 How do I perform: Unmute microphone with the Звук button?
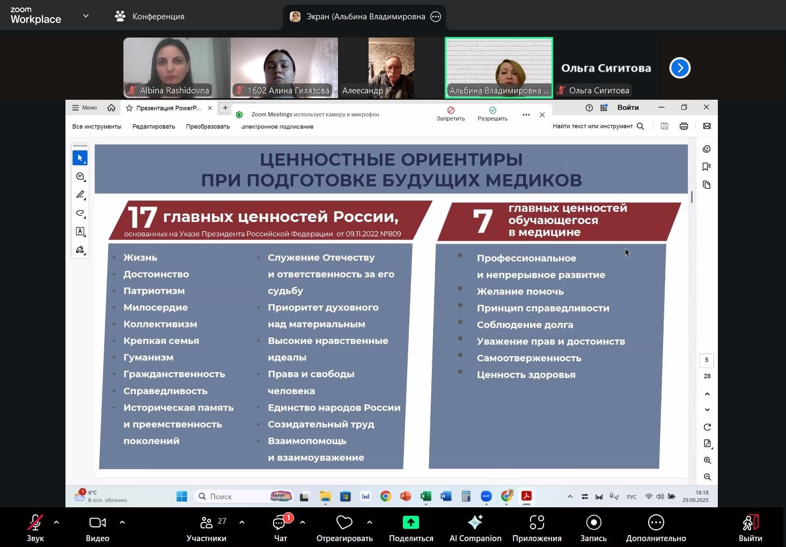pyautogui.click(x=35, y=528)
